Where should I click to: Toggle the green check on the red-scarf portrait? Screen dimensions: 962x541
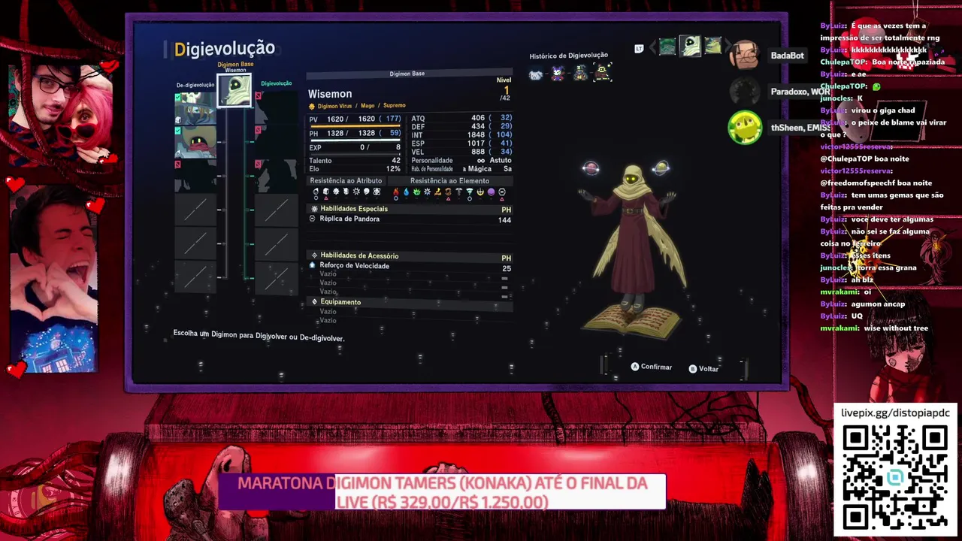coord(178,131)
